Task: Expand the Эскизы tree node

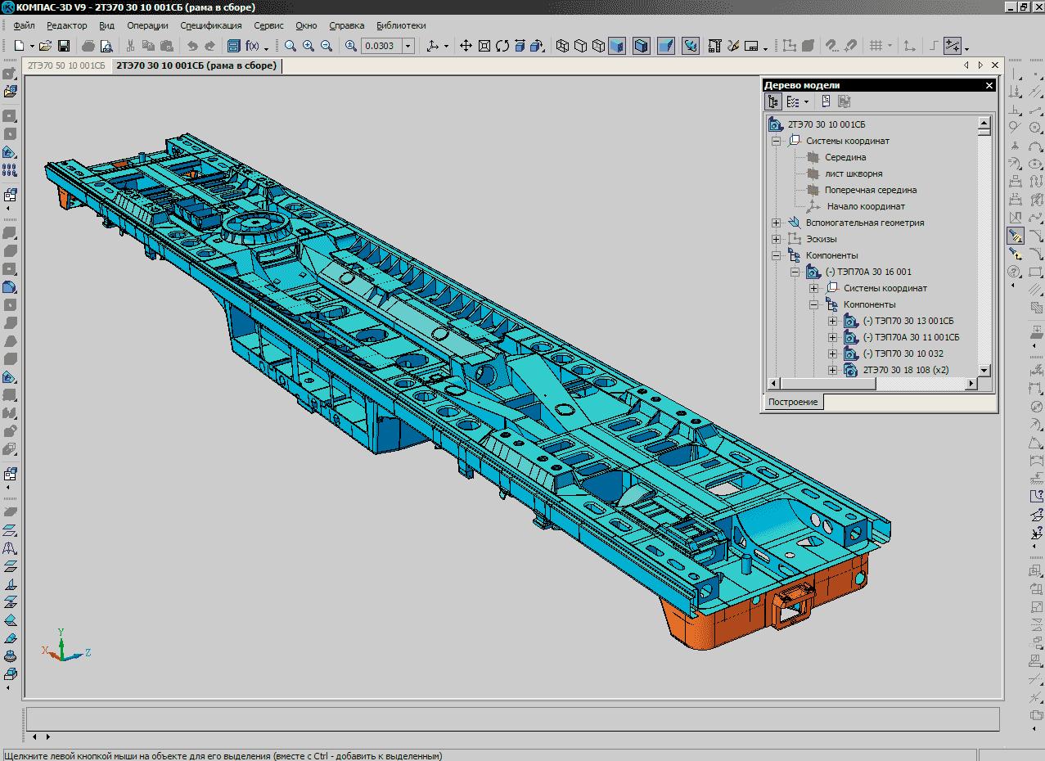Action: click(x=776, y=239)
